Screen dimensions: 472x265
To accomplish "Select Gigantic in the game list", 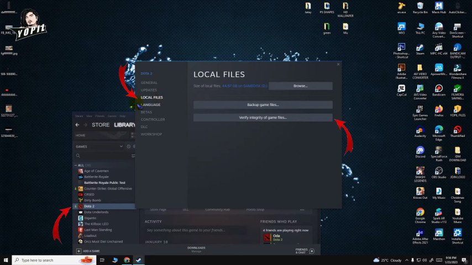I will 90,218.
